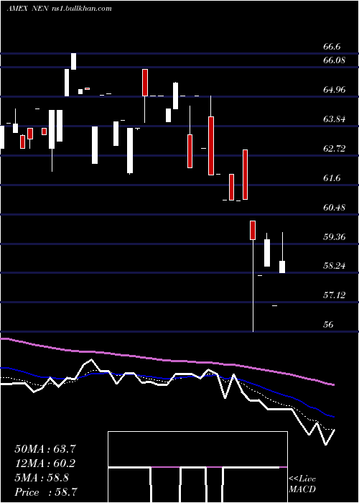The width and height of the screenshot is (359, 503).
Task: Click the 62.72 price axis label
Action: [x=335, y=149]
